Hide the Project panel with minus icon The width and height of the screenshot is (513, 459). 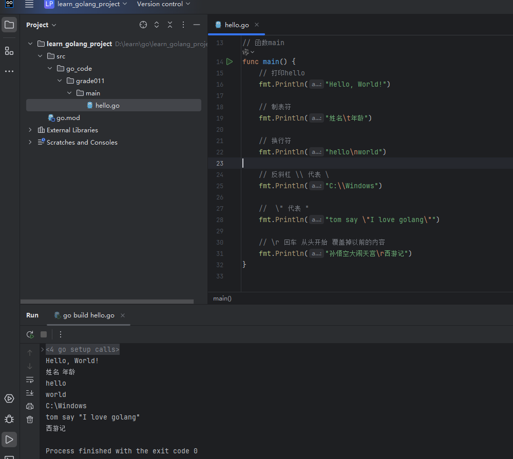[197, 25]
